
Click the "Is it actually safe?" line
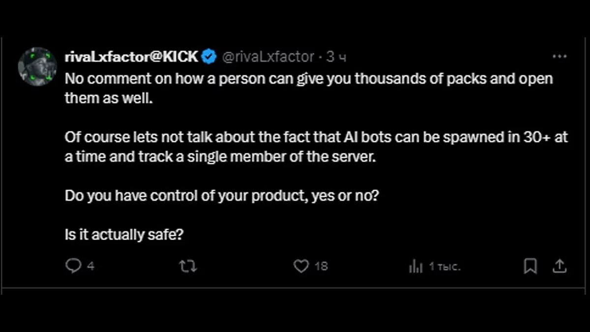[x=124, y=235]
